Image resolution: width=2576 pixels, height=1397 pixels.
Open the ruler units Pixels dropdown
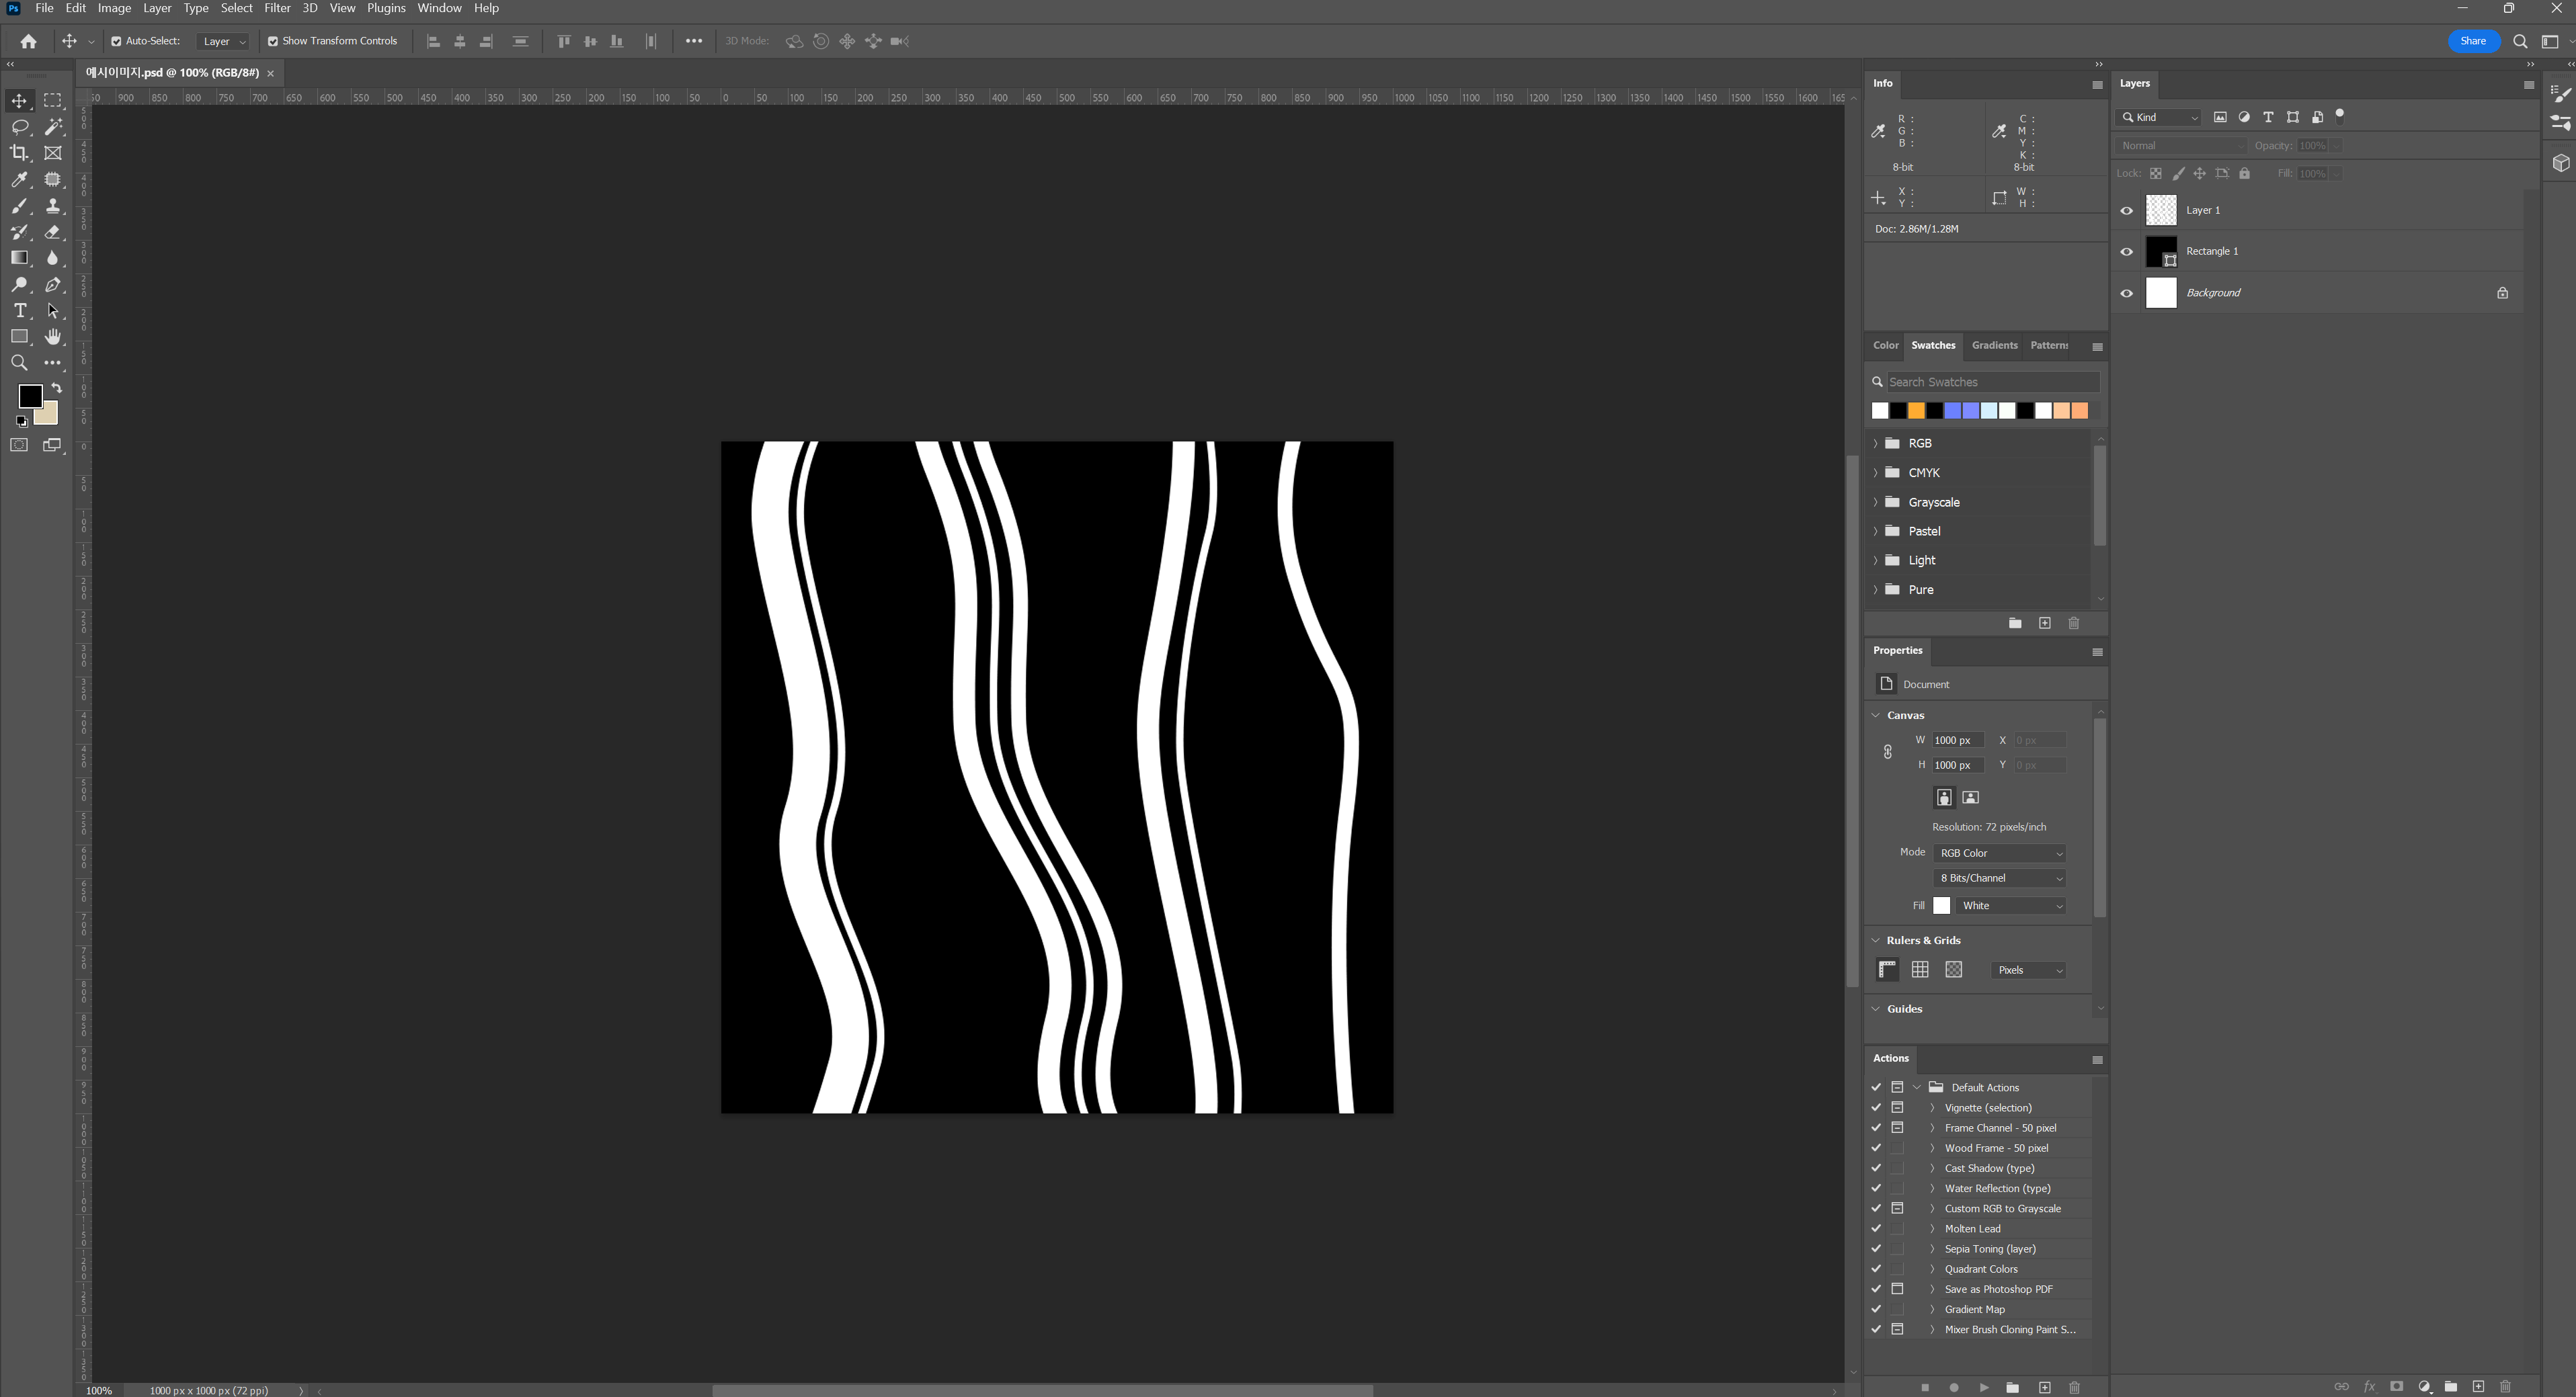[x=2029, y=970]
